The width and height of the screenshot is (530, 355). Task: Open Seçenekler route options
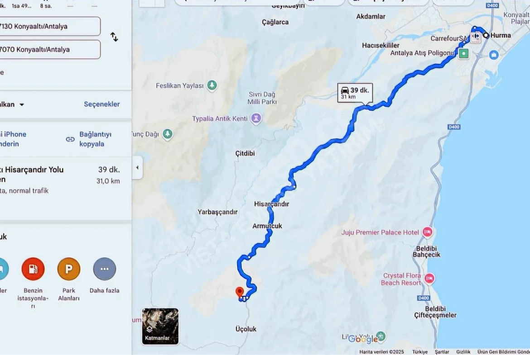tap(102, 104)
